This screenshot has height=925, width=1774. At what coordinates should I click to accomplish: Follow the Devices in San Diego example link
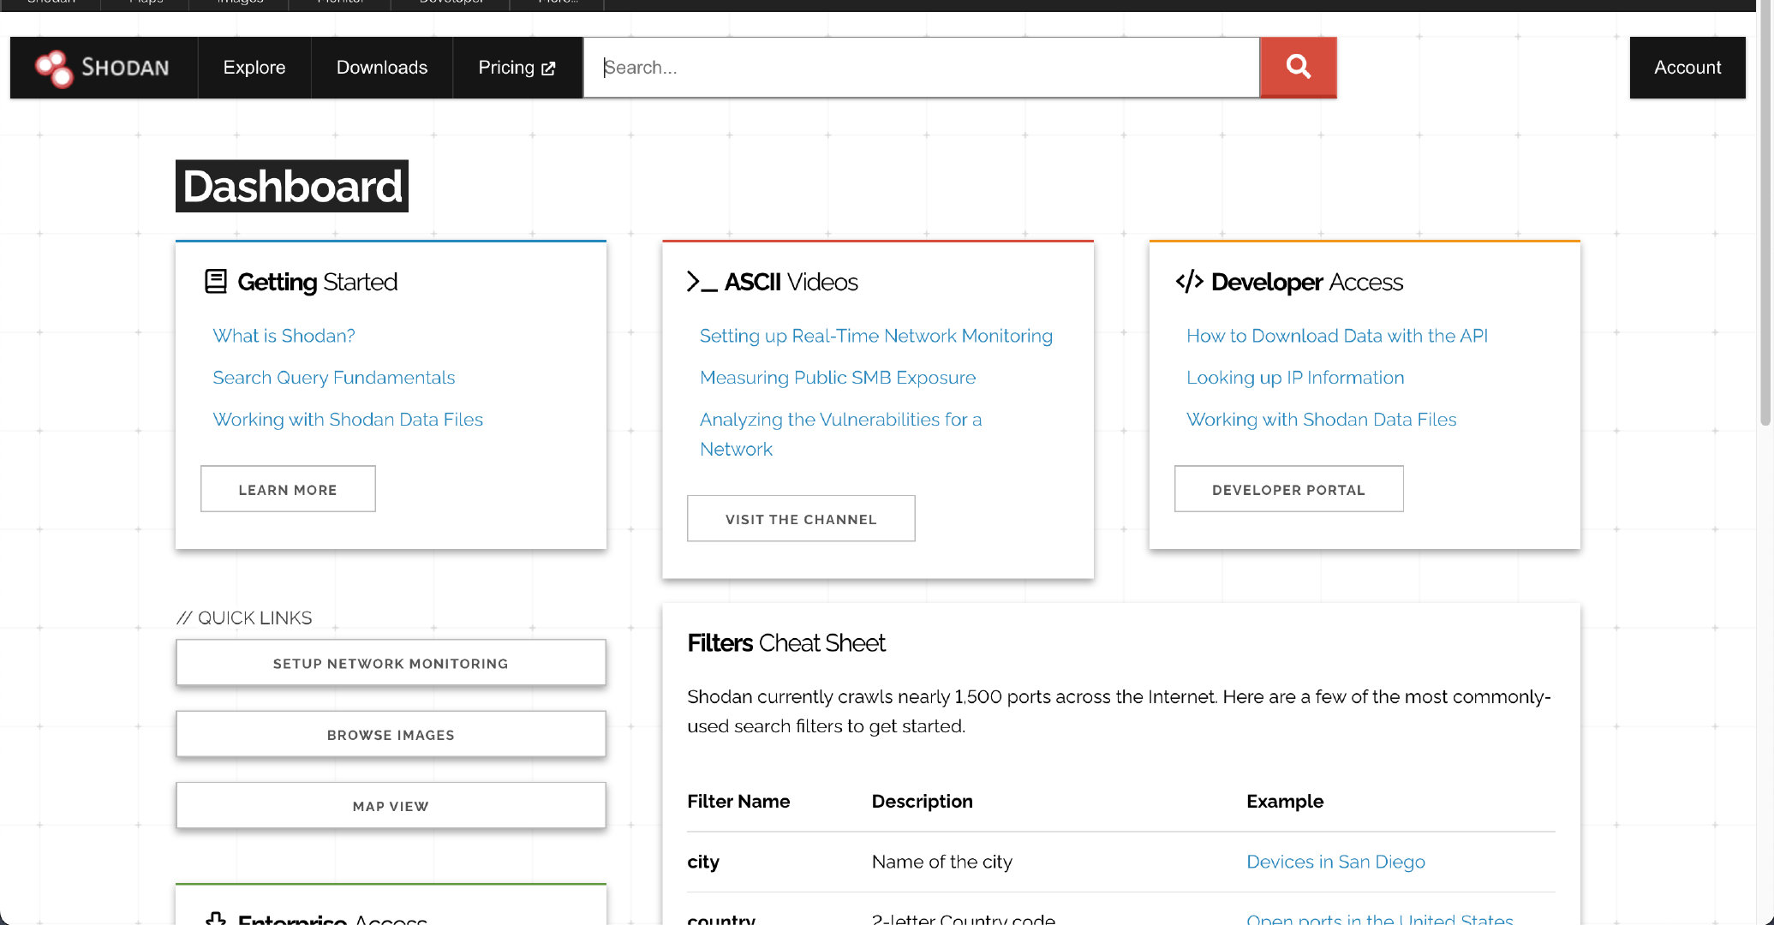(1335, 862)
